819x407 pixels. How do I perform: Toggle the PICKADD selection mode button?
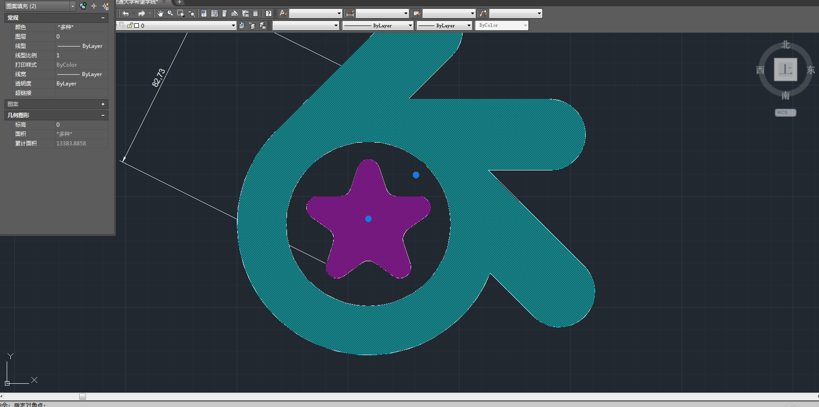click(x=83, y=6)
